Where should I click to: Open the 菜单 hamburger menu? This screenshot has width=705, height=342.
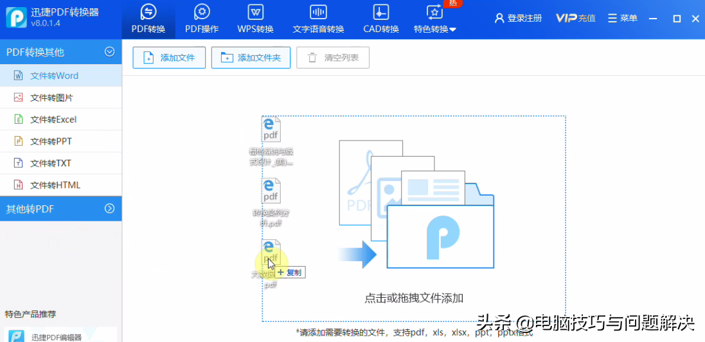pos(622,18)
